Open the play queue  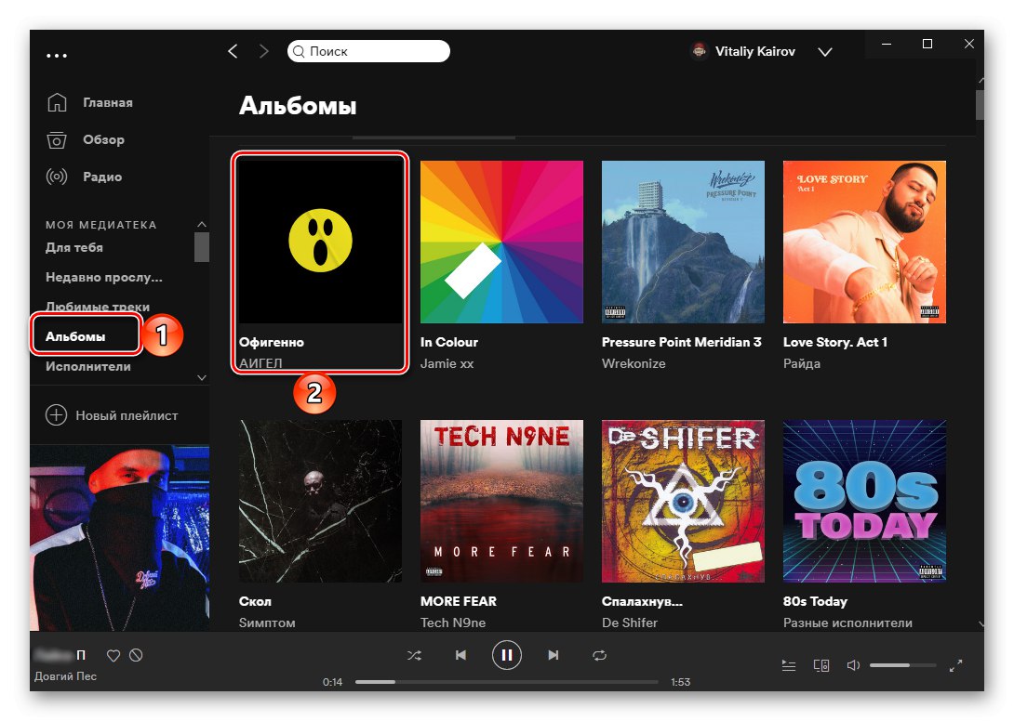click(788, 665)
